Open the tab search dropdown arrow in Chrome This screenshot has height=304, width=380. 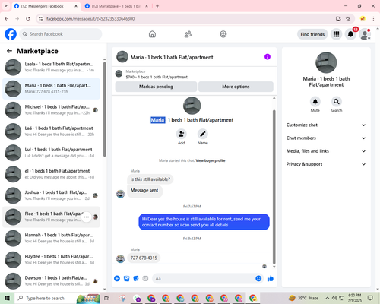[6, 6]
